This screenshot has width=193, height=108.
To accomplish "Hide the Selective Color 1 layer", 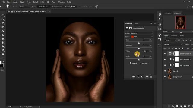I will (165, 54).
